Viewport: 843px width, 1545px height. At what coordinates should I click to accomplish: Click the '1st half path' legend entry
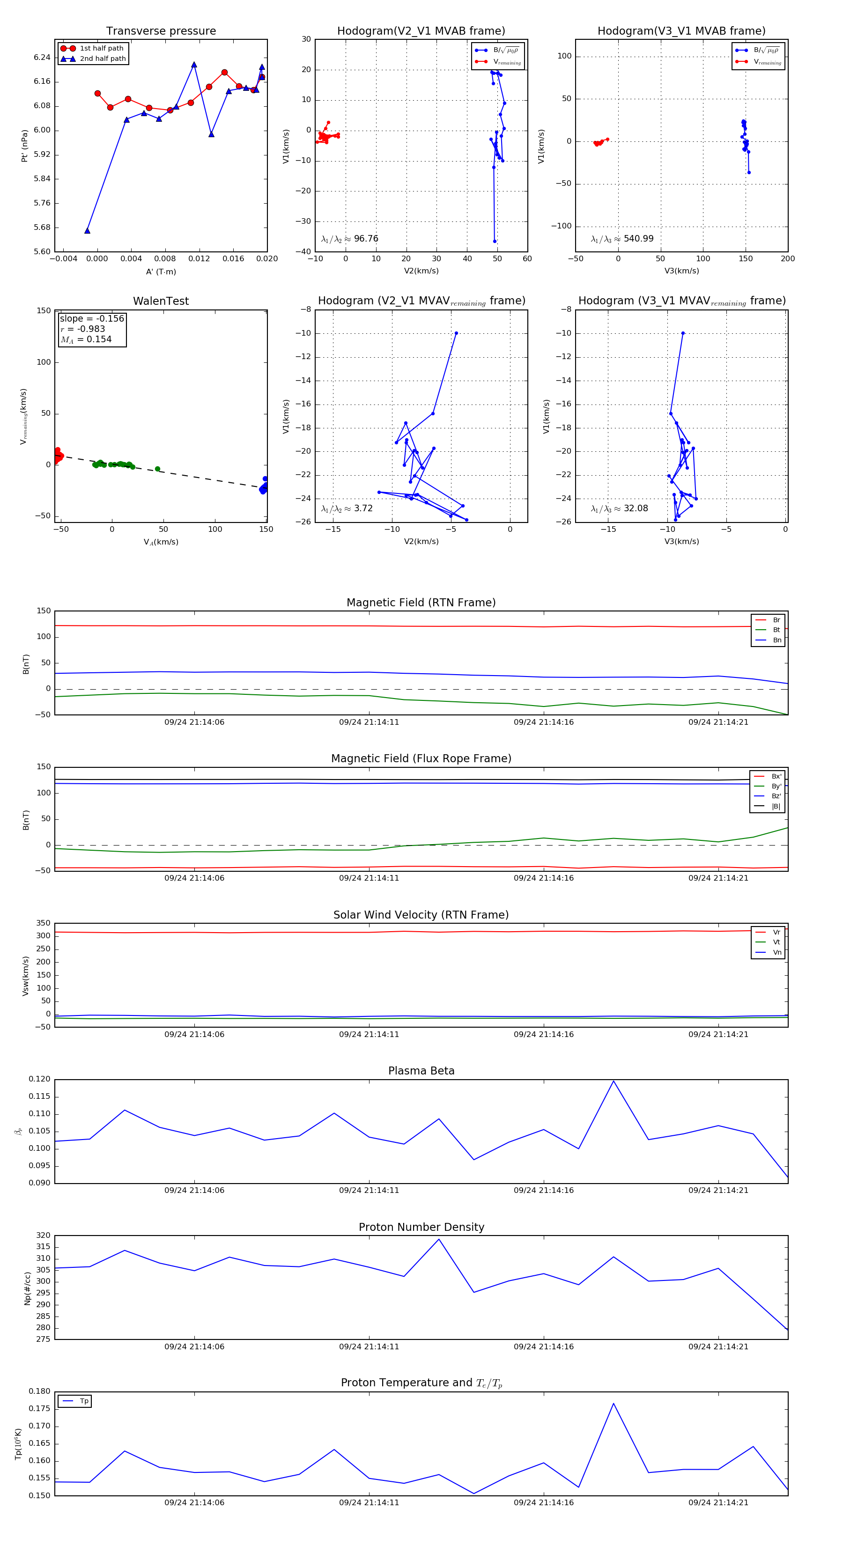[92, 49]
